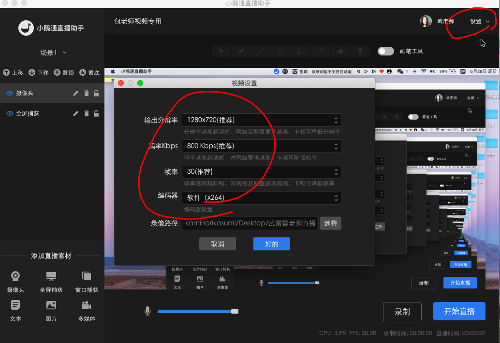This screenshot has height=343, width=500.
Task: Start the live stream with 开始直播
Action: point(458,311)
